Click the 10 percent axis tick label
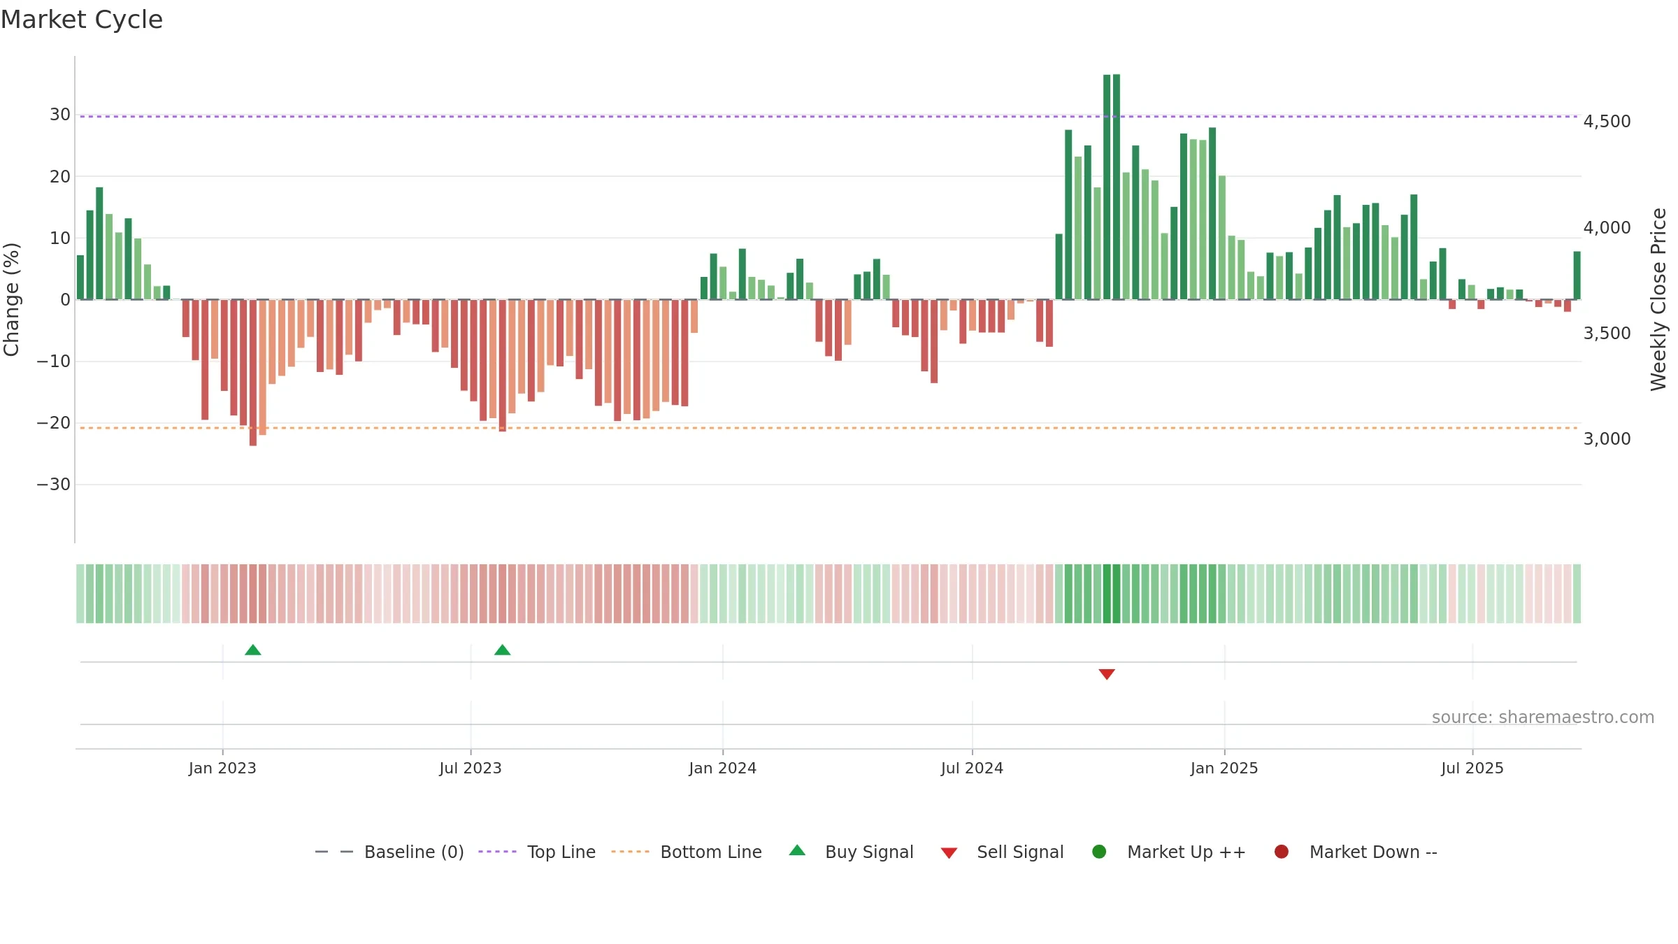1678x944 pixels. tap(60, 238)
